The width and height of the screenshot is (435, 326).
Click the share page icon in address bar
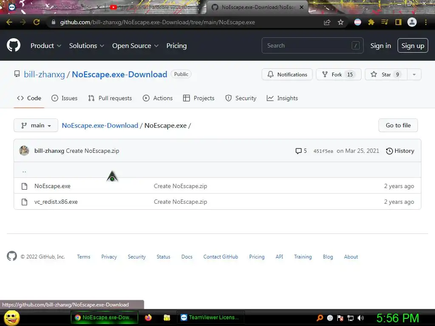tap(327, 22)
